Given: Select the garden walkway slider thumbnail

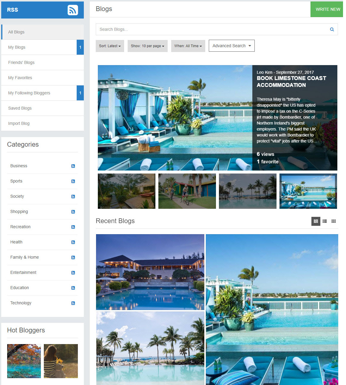Looking at the screenshot, I should tap(126, 191).
